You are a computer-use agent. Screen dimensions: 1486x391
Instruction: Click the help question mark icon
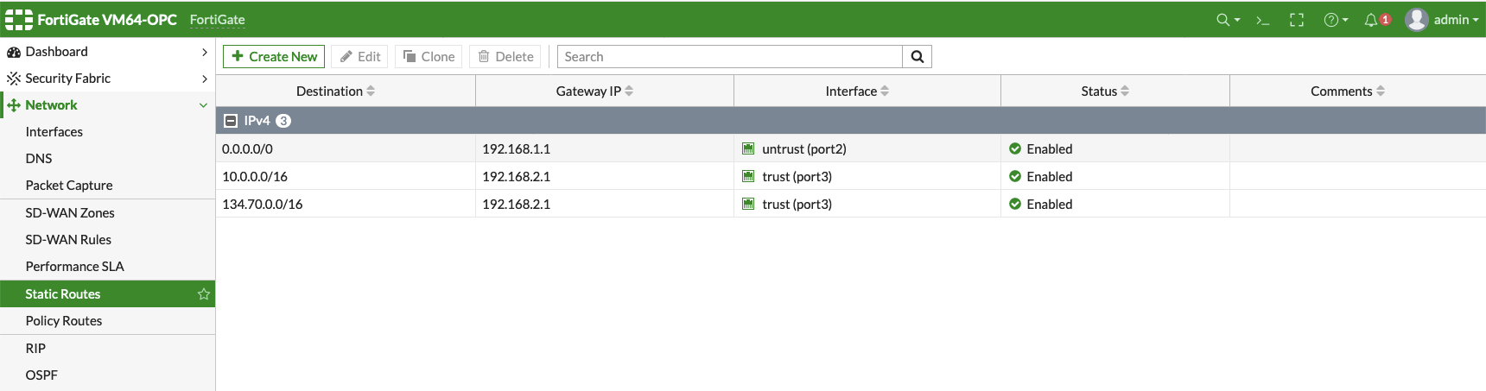pos(1331,20)
